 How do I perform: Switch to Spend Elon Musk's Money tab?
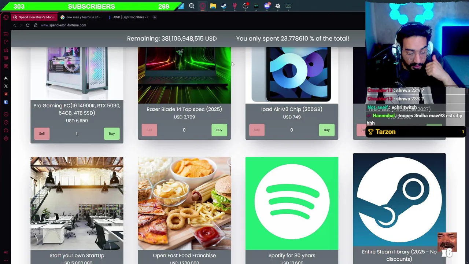pos(34,17)
